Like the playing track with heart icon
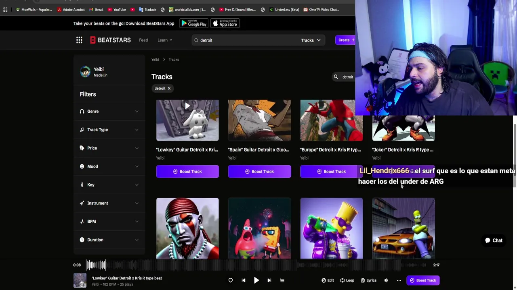Viewport: 517px width, 290px height. pyautogui.click(x=231, y=280)
